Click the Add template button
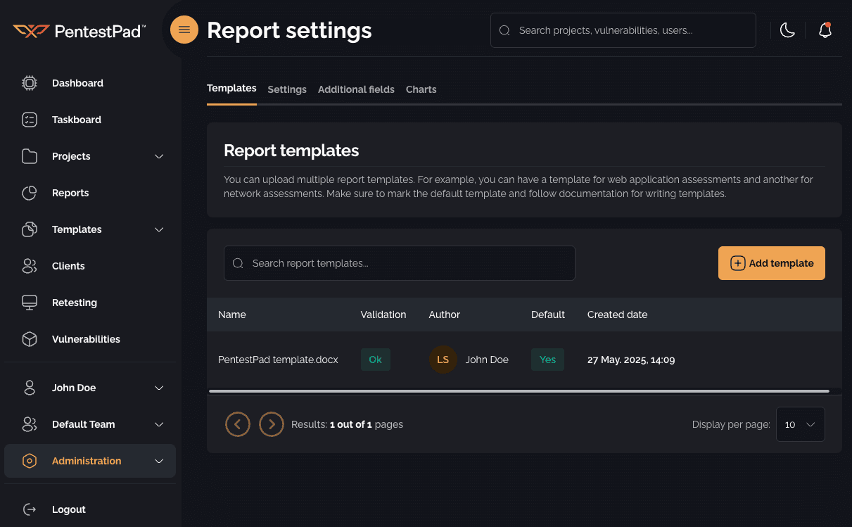The width and height of the screenshot is (852, 527). pyautogui.click(x=771, y=263)
